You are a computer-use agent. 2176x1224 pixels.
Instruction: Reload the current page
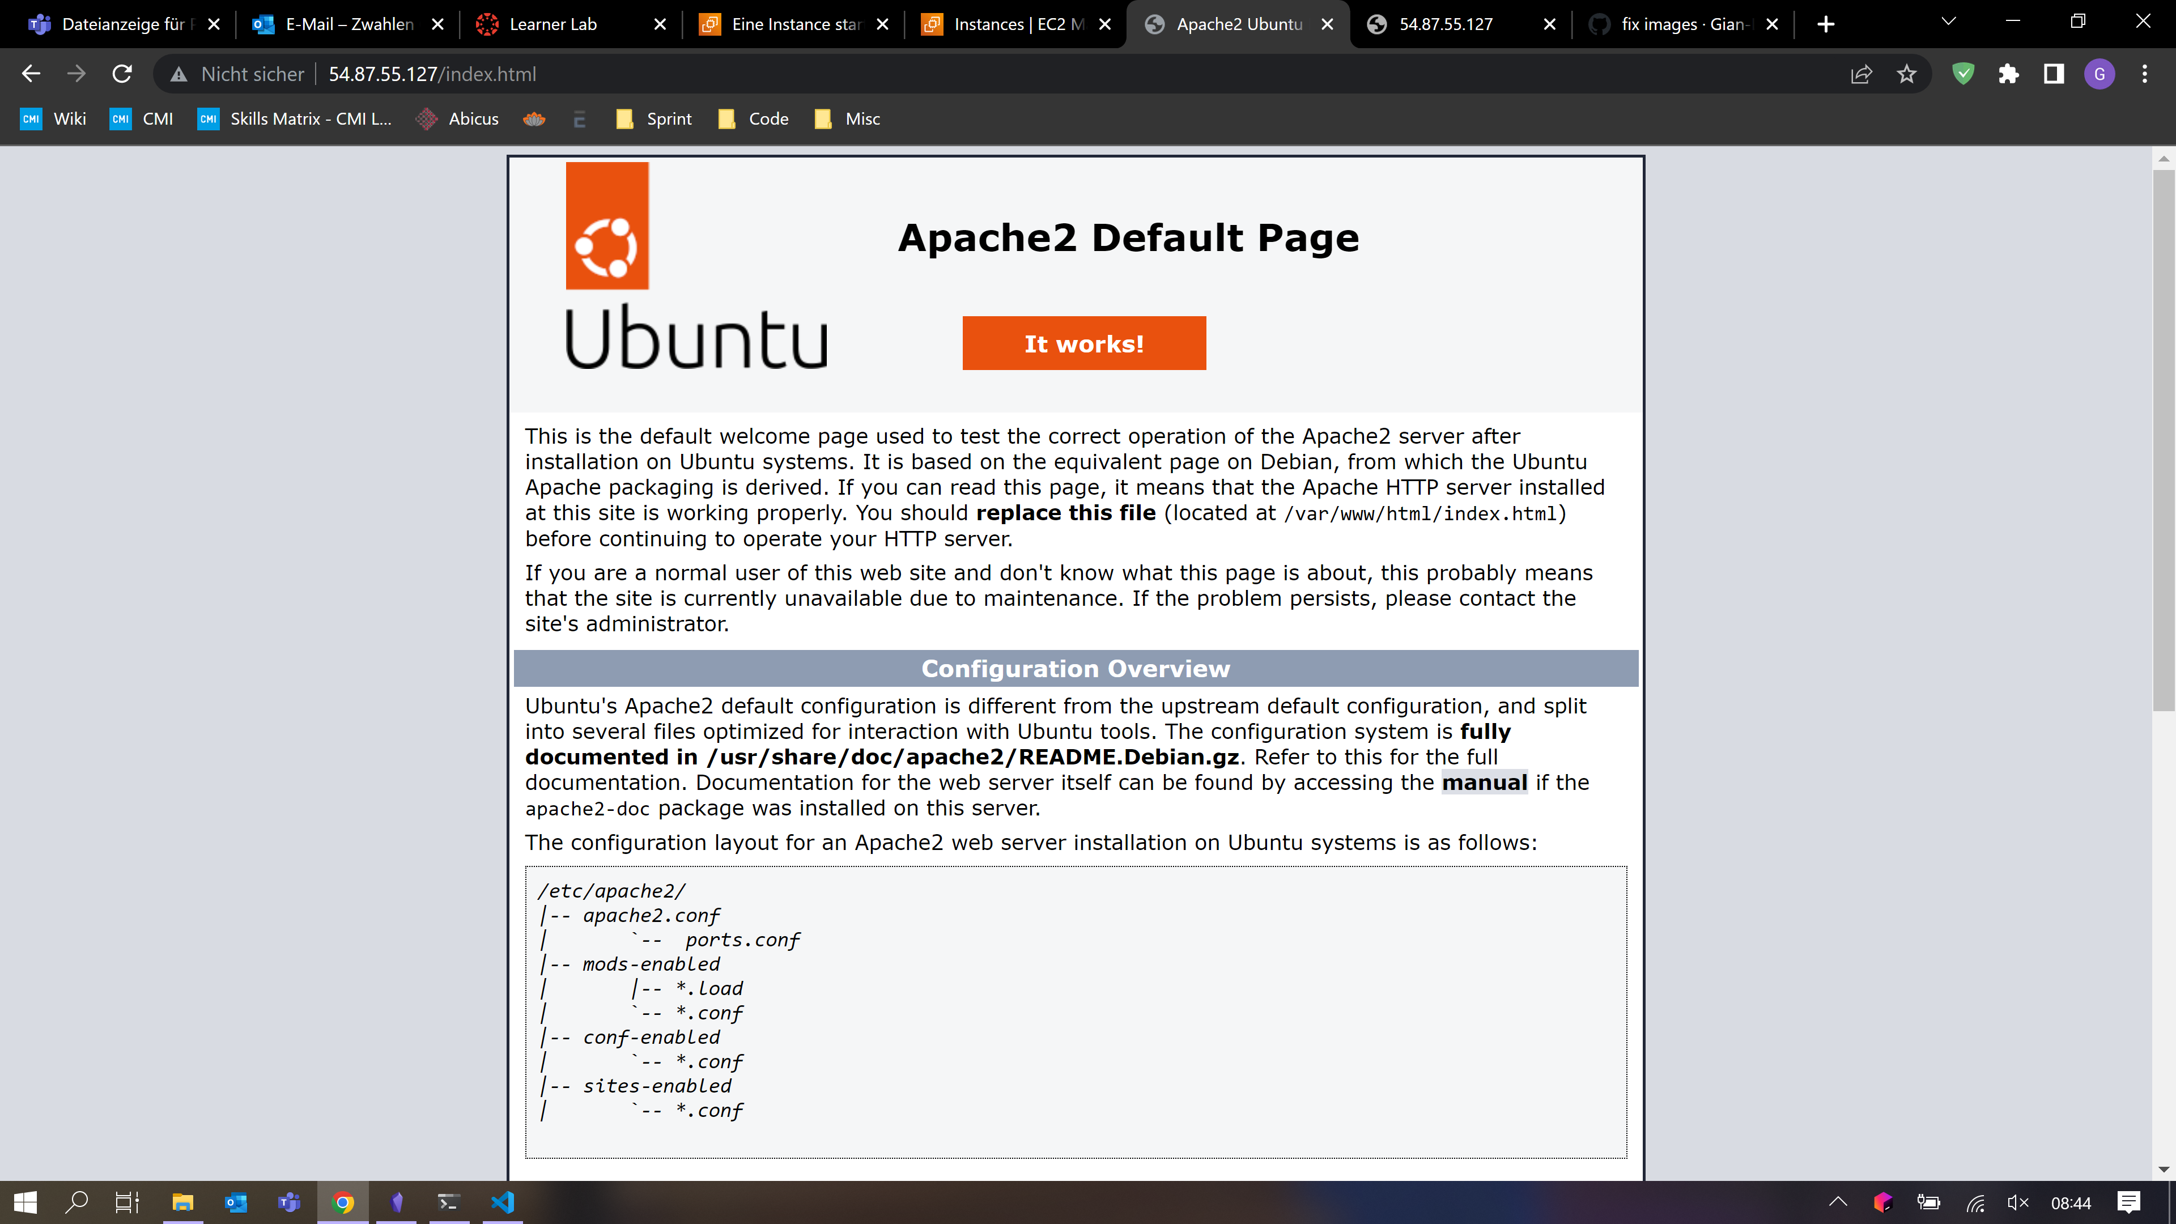point(122,74)
